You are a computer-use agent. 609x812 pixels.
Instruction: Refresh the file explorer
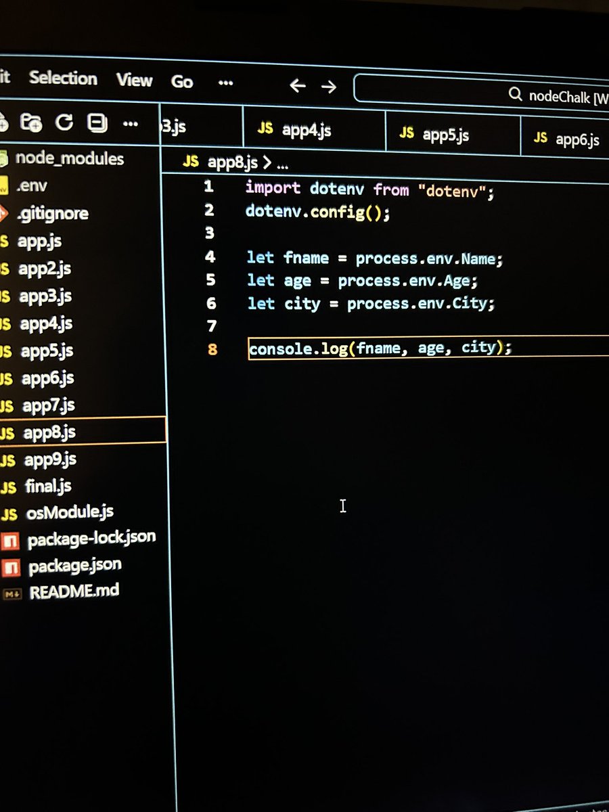64,122
